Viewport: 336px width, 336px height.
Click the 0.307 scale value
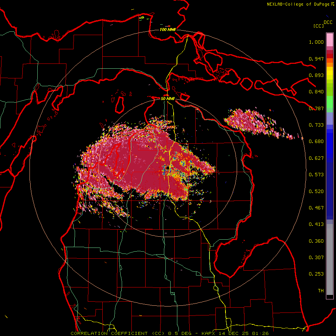click(x=316, y=258)
